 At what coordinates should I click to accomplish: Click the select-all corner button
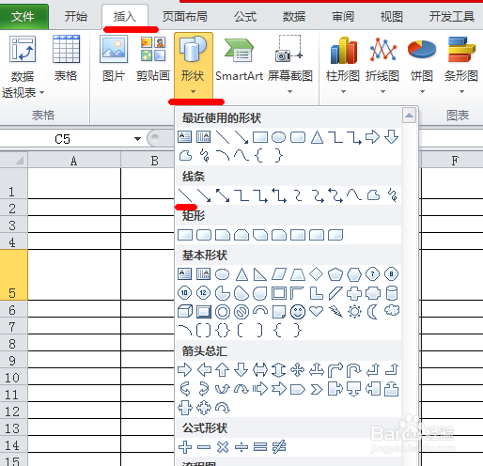click(13, 160)
